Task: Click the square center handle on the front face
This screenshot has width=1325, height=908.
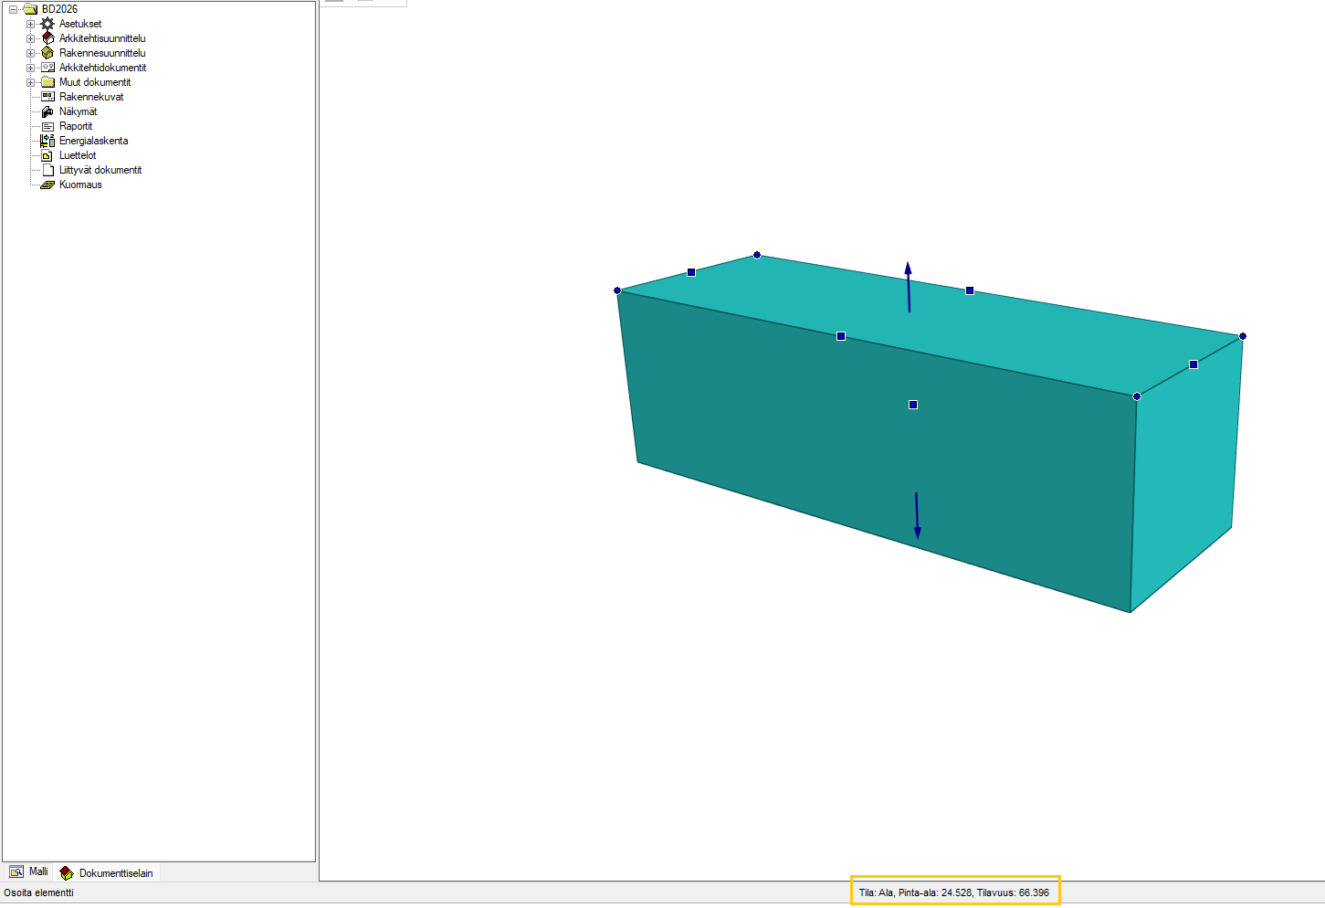Action: coord(913,405)
